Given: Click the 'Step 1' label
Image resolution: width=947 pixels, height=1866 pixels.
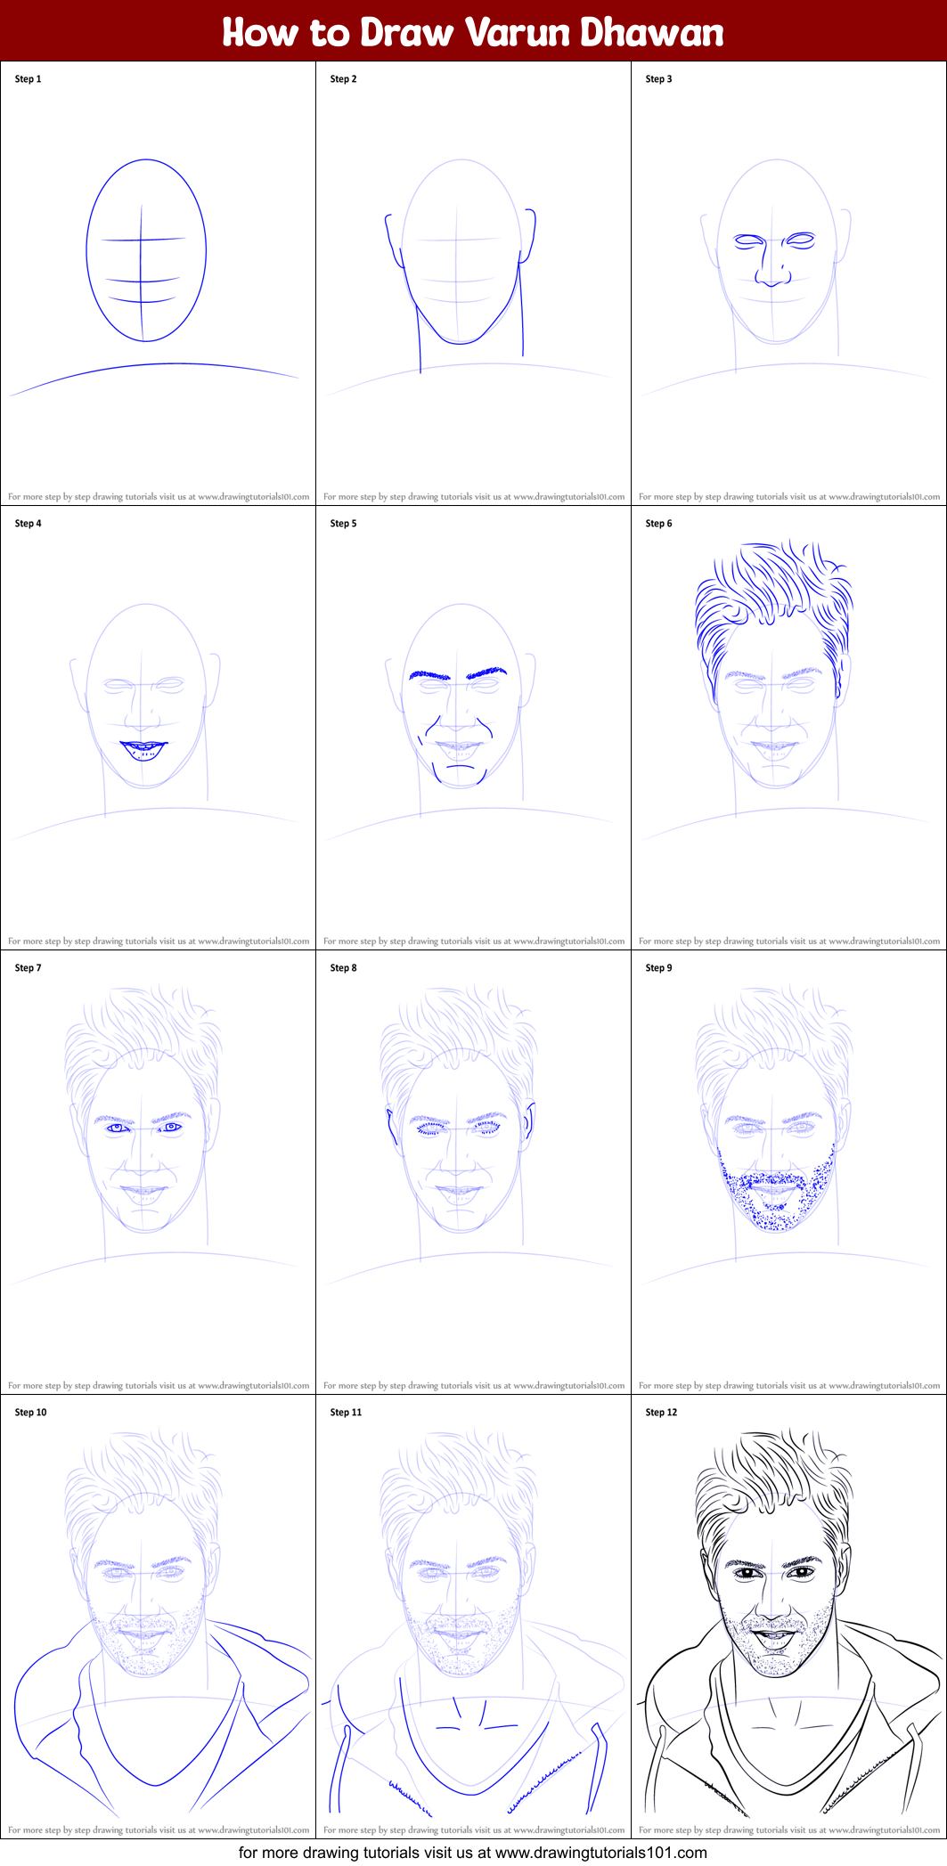Looking at the screenshot, I should 29,79.
